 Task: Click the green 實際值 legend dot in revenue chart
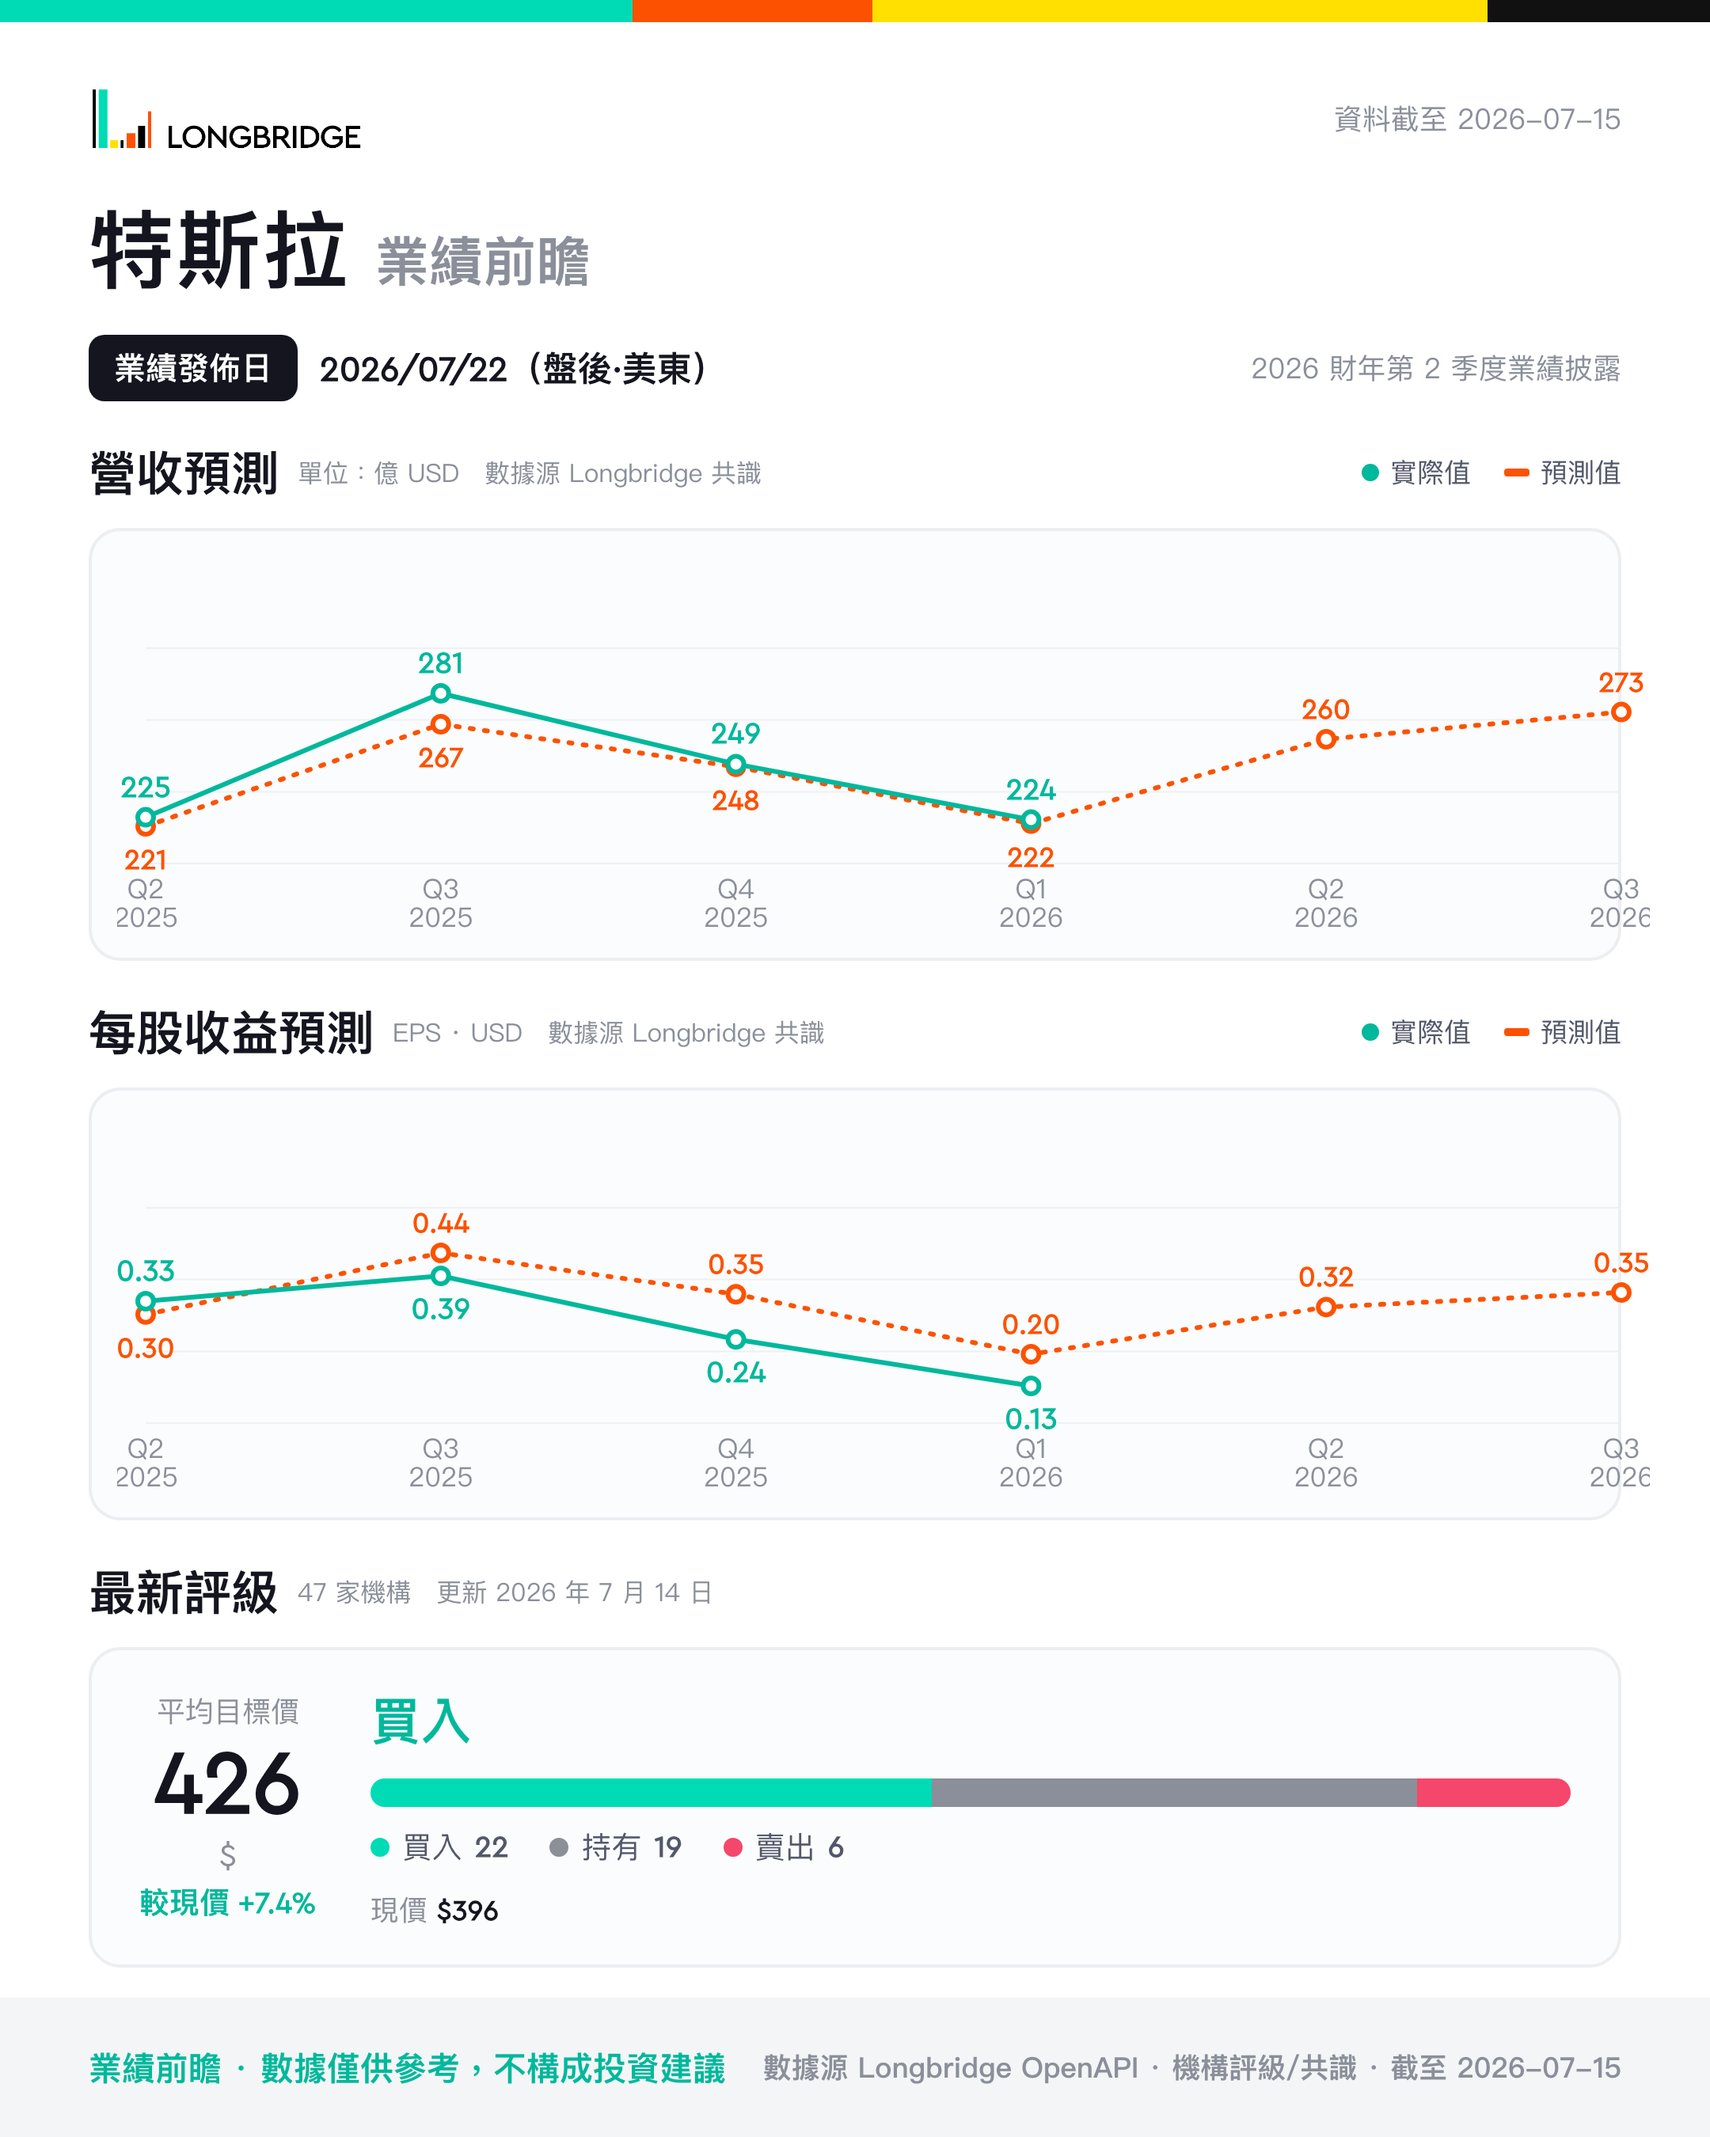click(x=1370, y=473)
